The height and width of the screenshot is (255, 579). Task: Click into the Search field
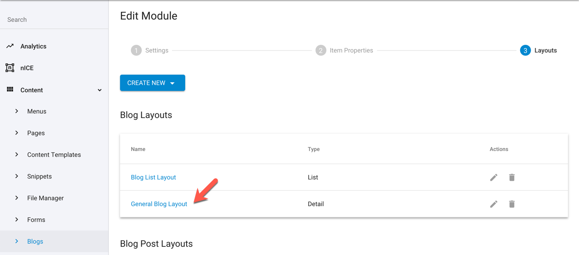click(x=54, y=19)
